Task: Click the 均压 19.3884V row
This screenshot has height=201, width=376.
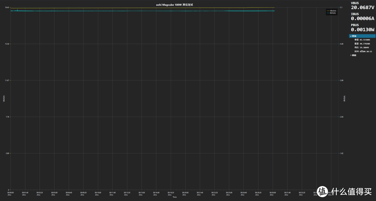Action: (x=362, y=47)
